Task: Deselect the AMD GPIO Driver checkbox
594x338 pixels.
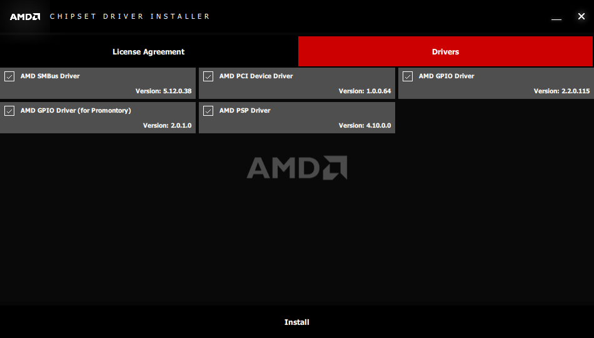Action: coord(408,76)
